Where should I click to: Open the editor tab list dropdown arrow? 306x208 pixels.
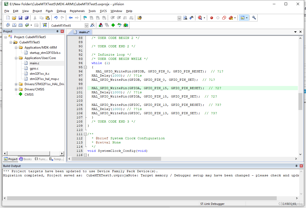296,32
